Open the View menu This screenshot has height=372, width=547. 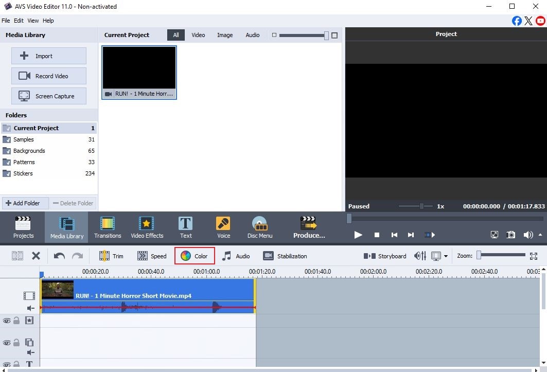coord(33,21)
